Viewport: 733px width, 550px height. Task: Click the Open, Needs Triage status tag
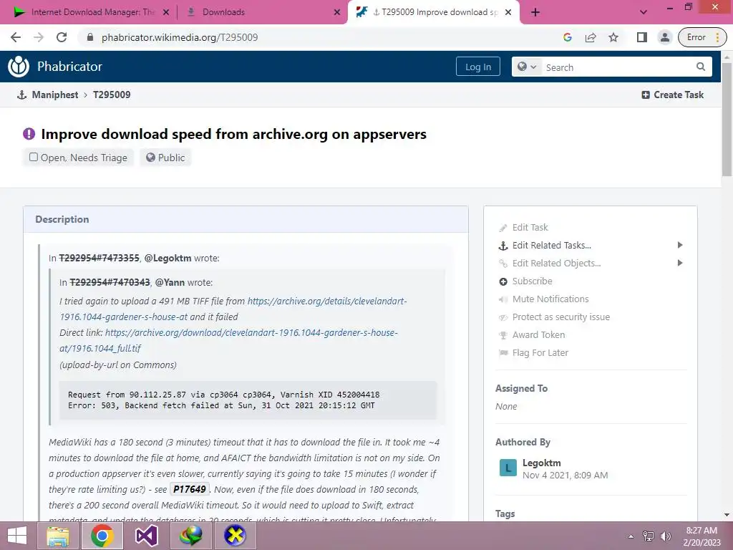(79, 158)
